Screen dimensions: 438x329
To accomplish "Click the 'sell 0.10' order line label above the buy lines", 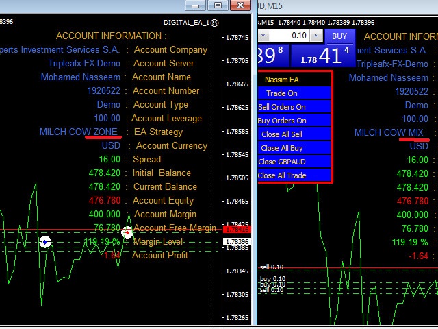I will (x=271, y=267).
